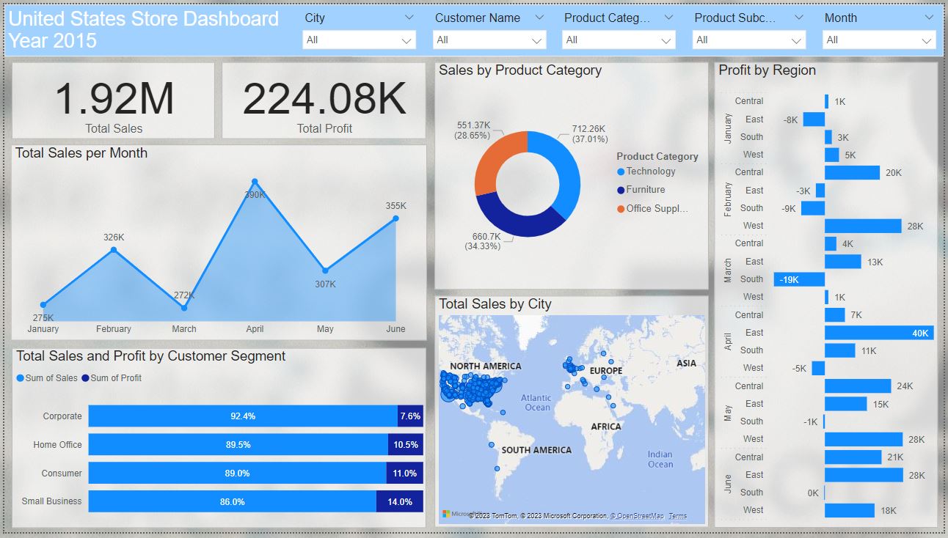Screen dimensions: 948x538
Task: Open the City 'All' dropdown box
Action: click(x=359, y=40)
